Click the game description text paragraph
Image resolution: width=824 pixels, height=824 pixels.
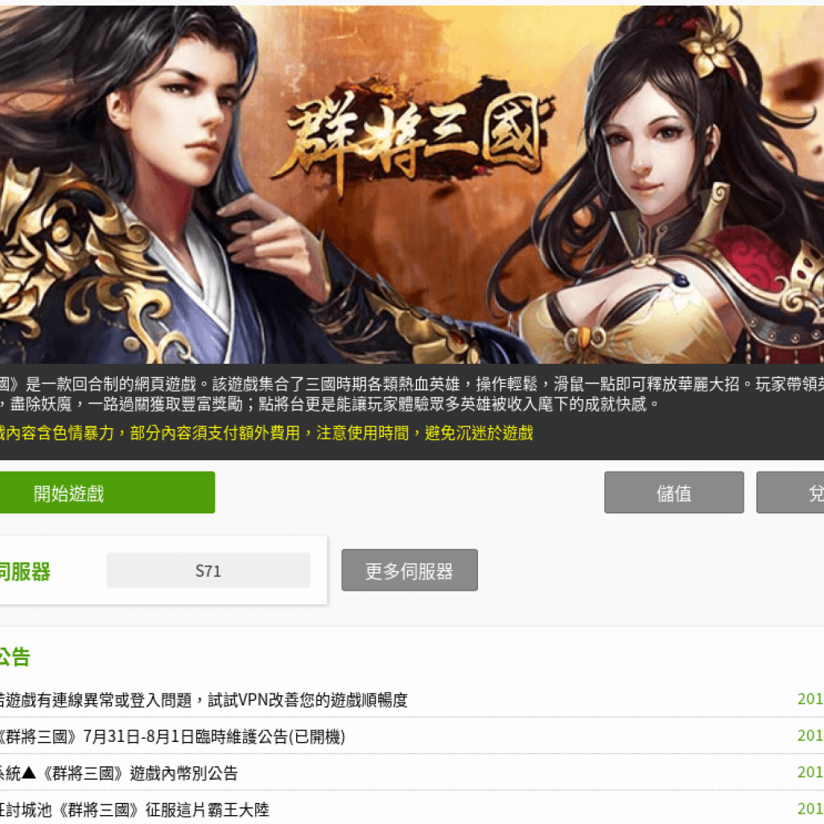[412, 394]
